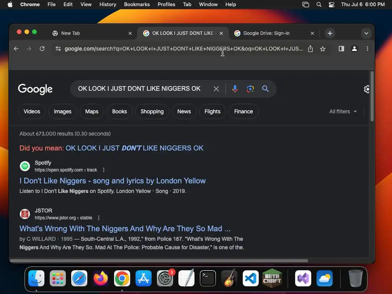392x294 pixels.
Task: Open the Window menu
Action: point(208,5)
